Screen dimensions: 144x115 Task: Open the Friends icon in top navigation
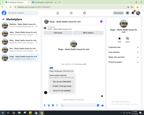71,13
